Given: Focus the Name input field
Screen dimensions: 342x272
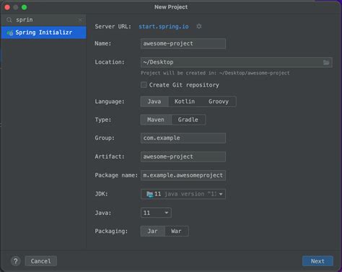Looking at the screenshot, I should [183, 43].
